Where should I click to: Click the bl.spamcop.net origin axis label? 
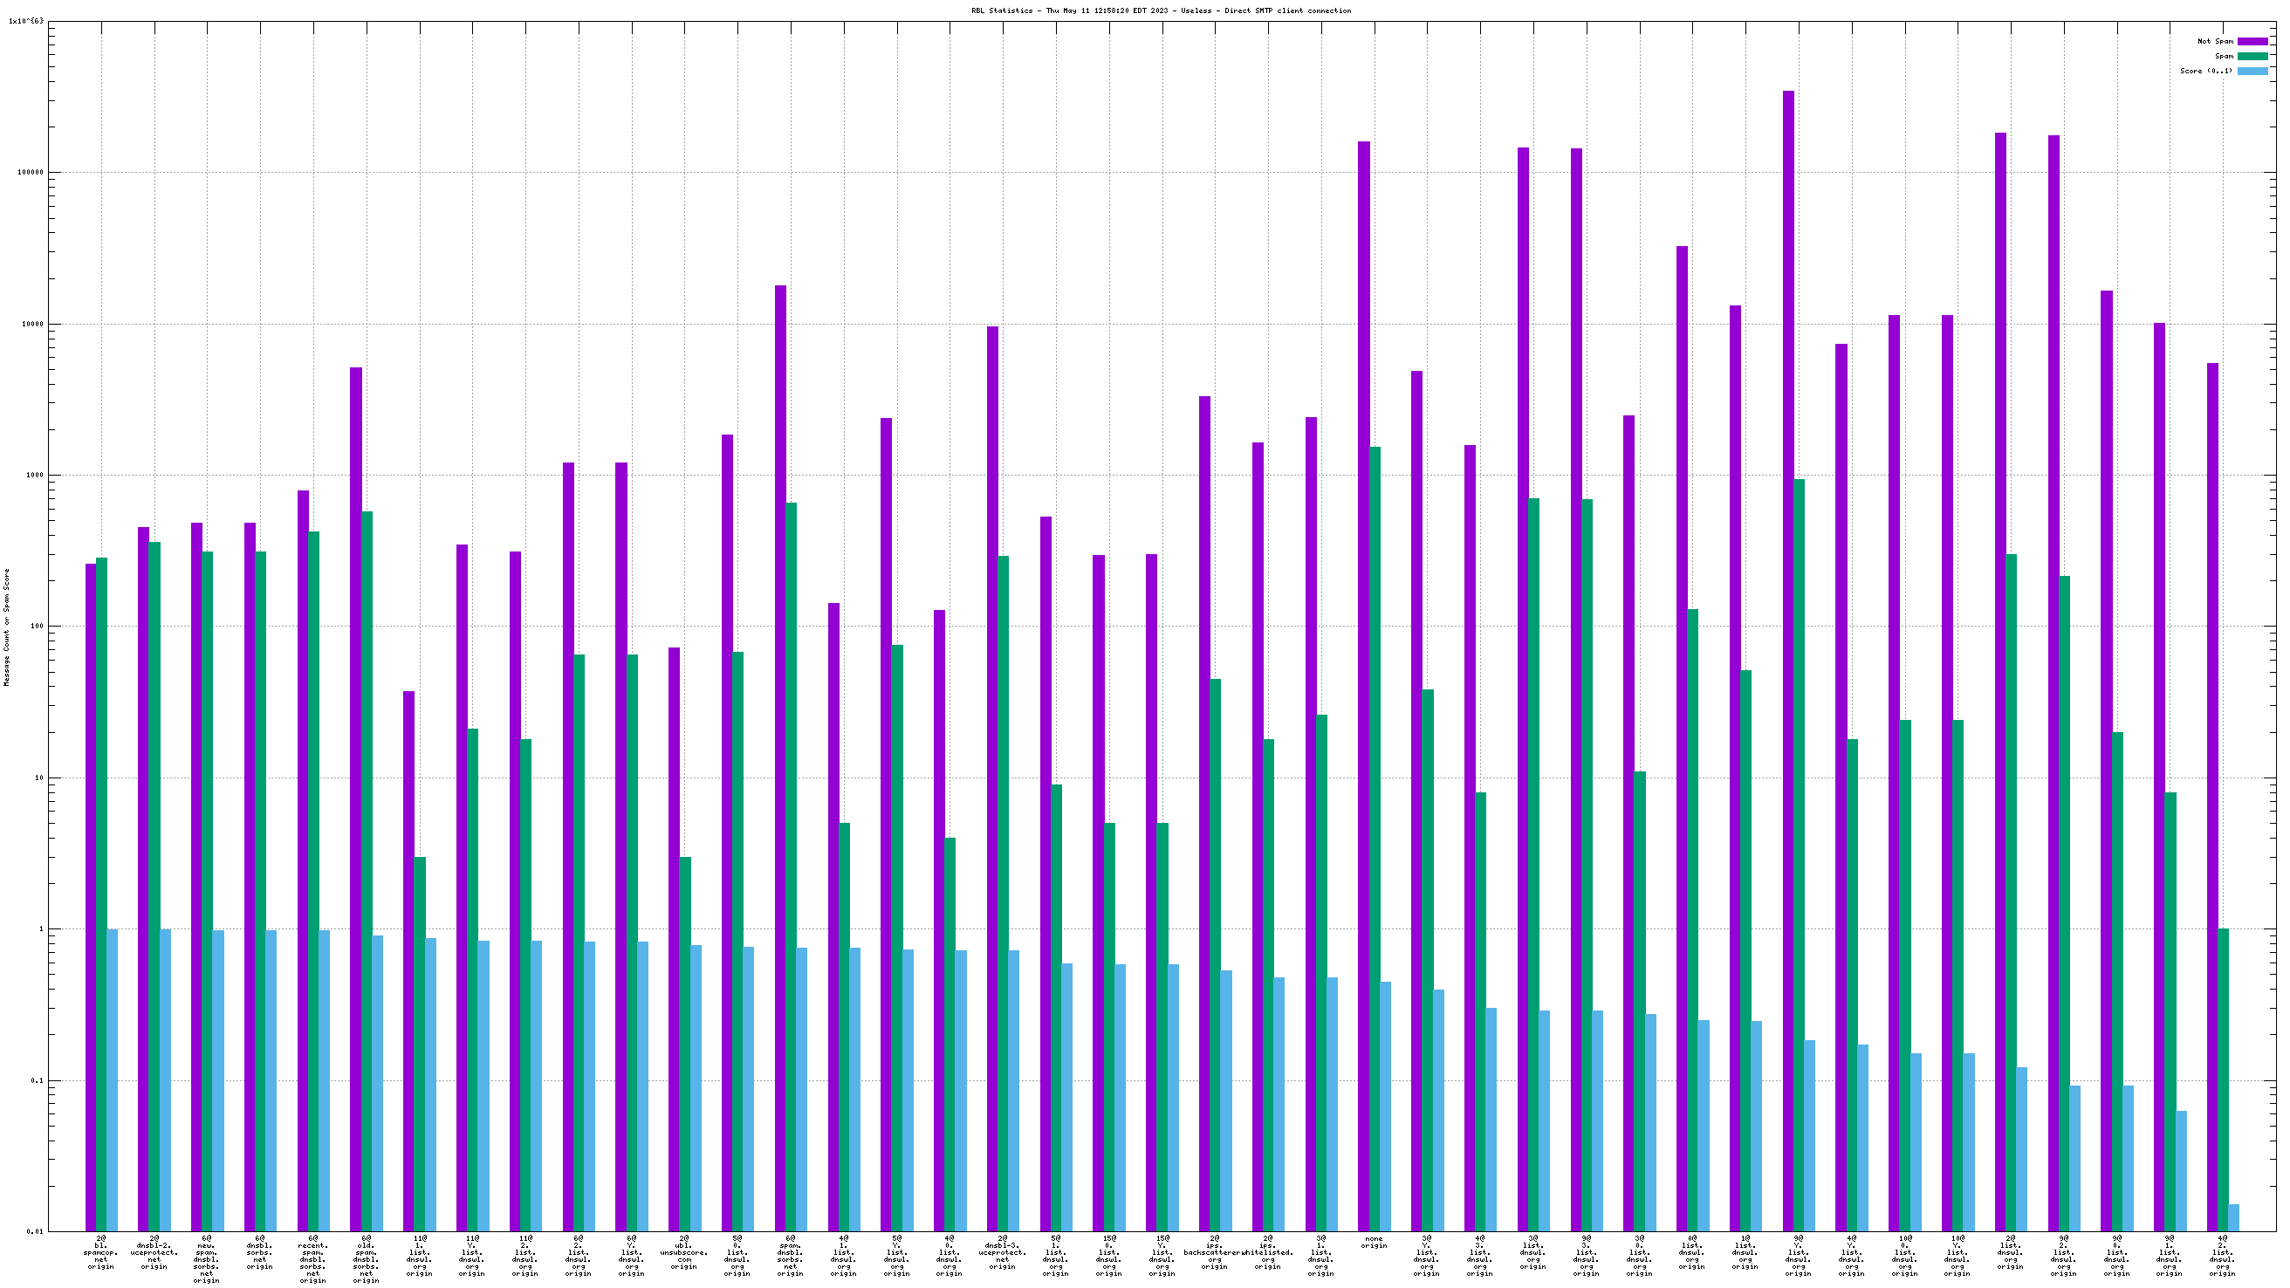100,1252
